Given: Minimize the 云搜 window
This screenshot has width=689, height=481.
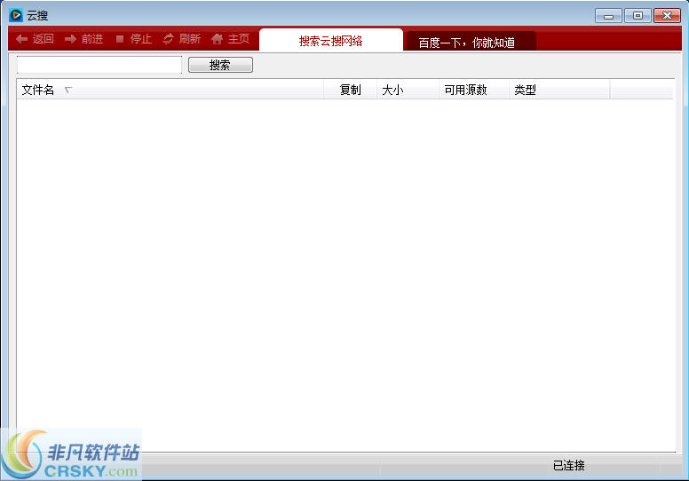Looking at the screenshot, I should 608,16.
